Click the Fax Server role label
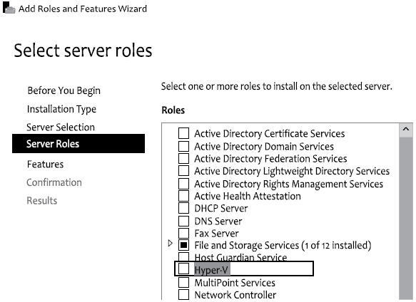The image size is (416, 302). click(216, 234)
